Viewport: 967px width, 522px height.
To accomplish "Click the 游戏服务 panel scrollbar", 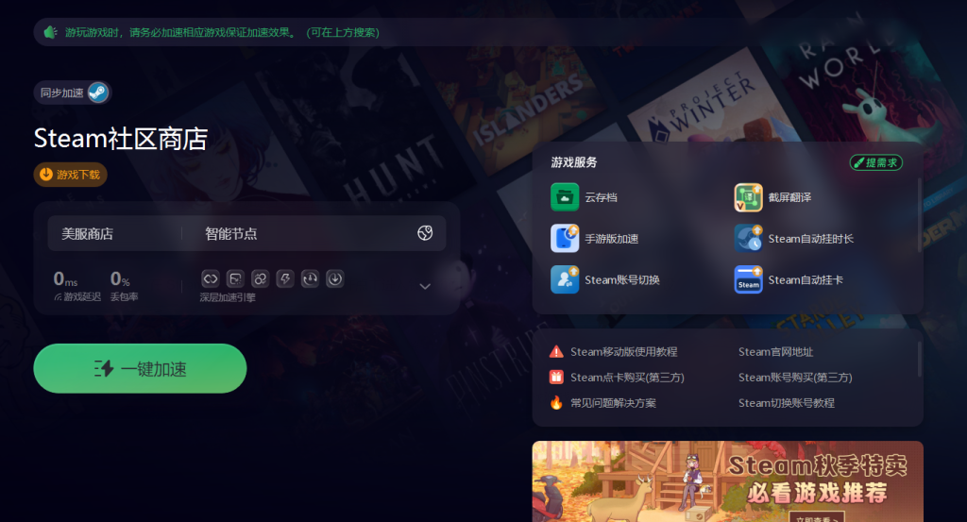I will 919,214.
